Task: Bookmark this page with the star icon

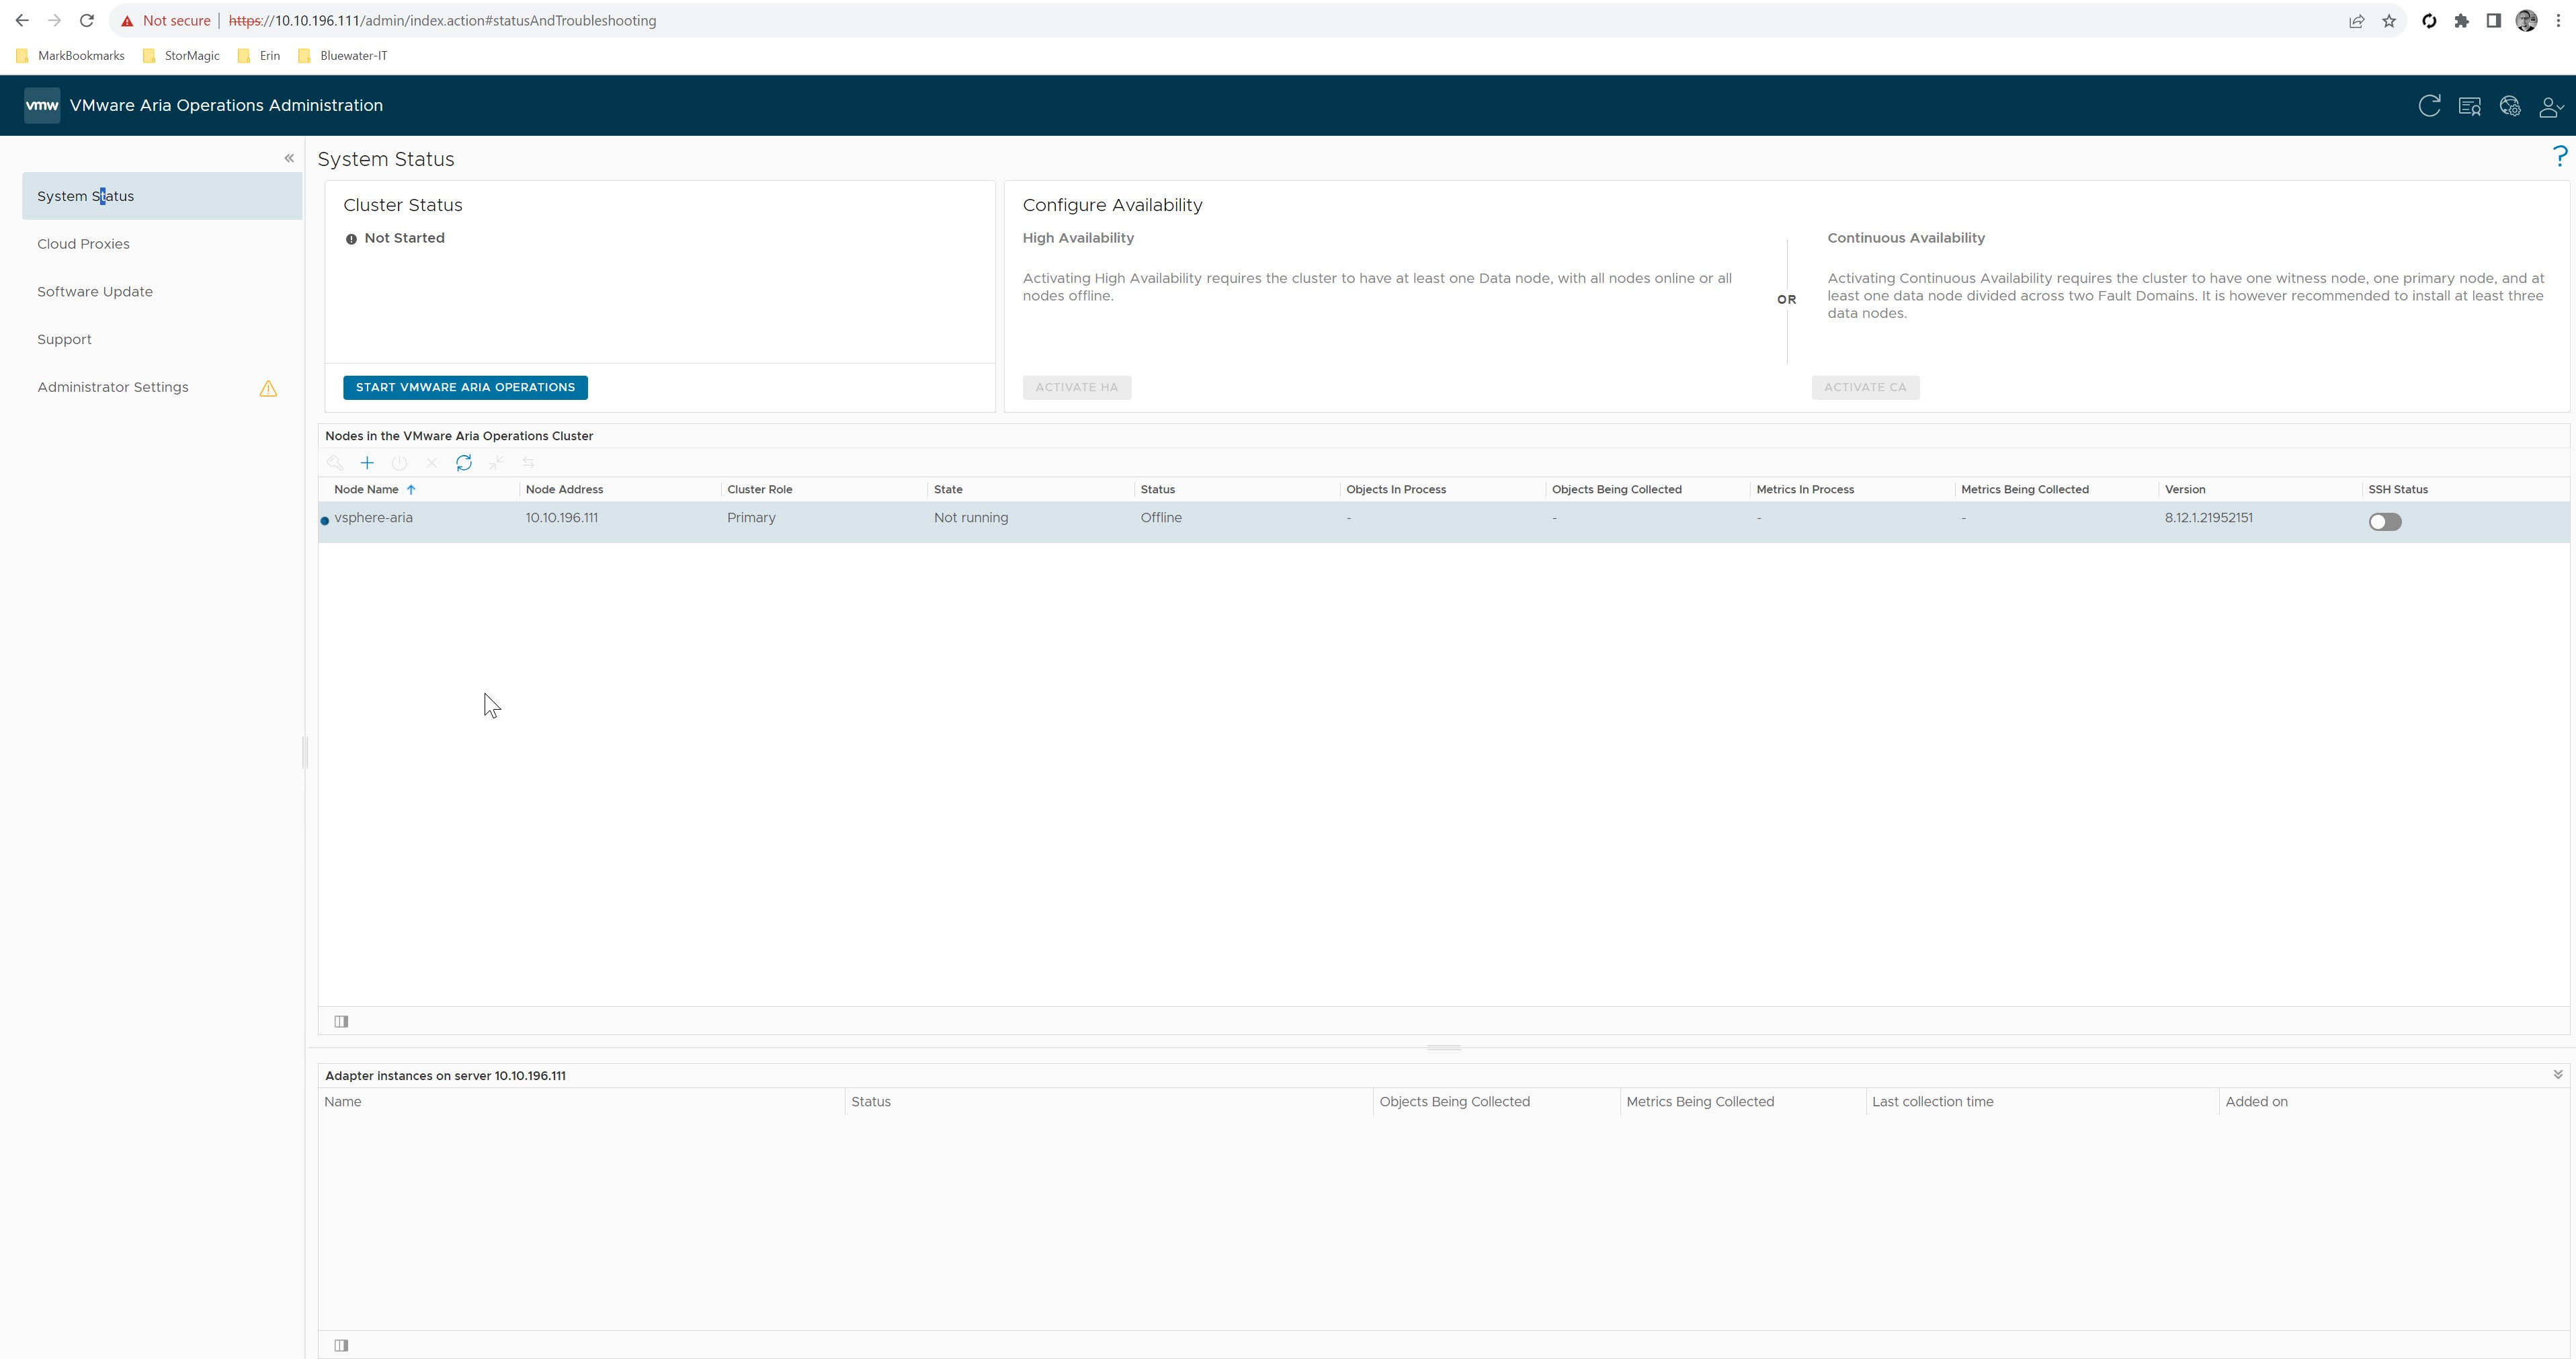Action: [2389, 21]
